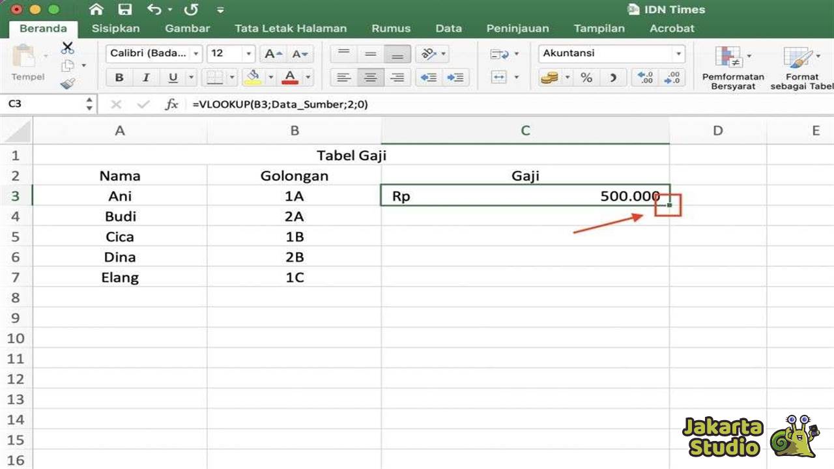Open the Sisipkan ribbon tab
The image size is (834, 469).
pyautogui.click(x=115, y=28)
